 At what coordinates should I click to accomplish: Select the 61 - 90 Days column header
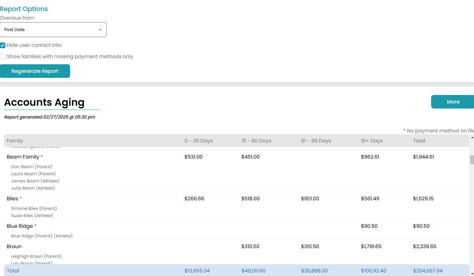[x=316, y=141]
